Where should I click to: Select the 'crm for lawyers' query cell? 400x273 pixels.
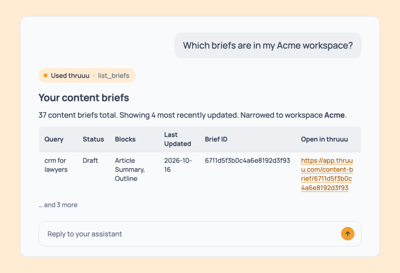tap(56, 165)
